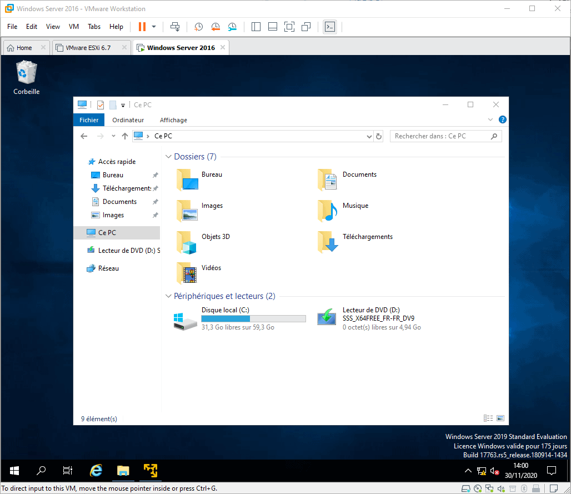Open quick access toolbar customize dropdown
Image resolution: width=571 pixels, height=494 pixels.
(123, 105)
